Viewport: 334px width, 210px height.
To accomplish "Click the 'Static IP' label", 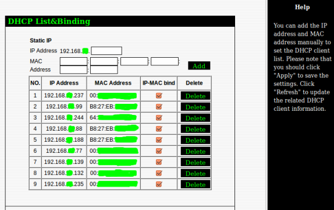I will point(41,40).
